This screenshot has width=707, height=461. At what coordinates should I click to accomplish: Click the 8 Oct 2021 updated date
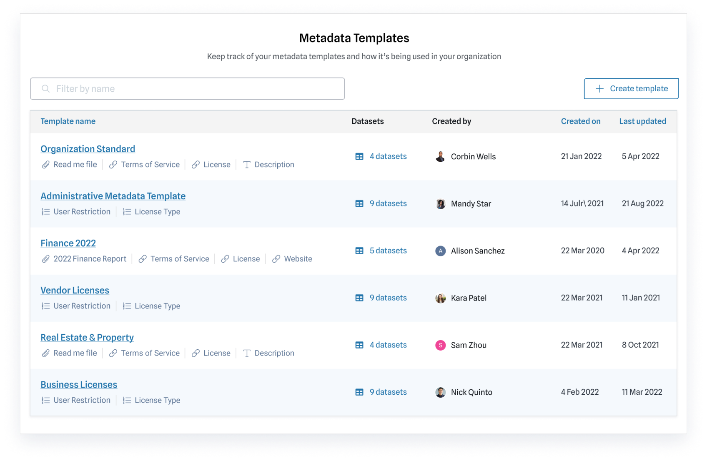click(640, 345)
